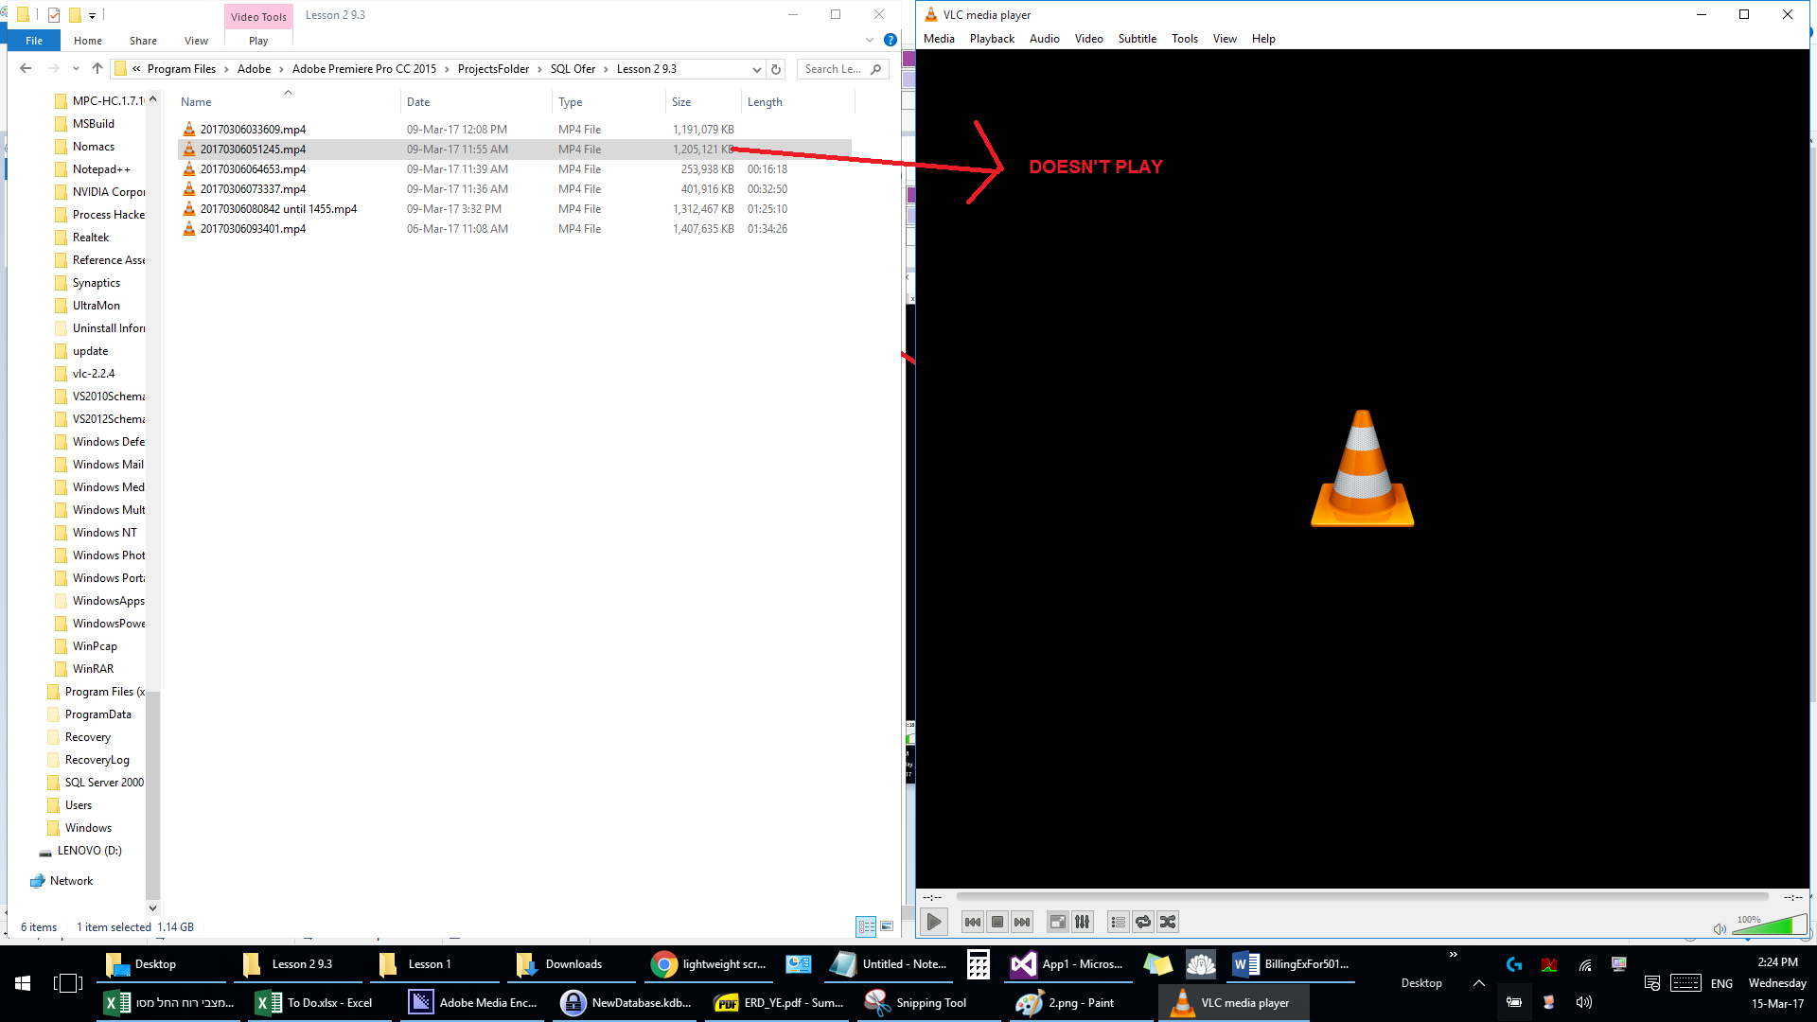The image size is (1817, 1022).
Task: Open the Playback menu in VLC
Action: click(x=991, y=39)
